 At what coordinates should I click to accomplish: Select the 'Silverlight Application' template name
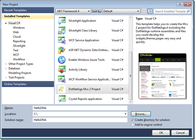82,21
